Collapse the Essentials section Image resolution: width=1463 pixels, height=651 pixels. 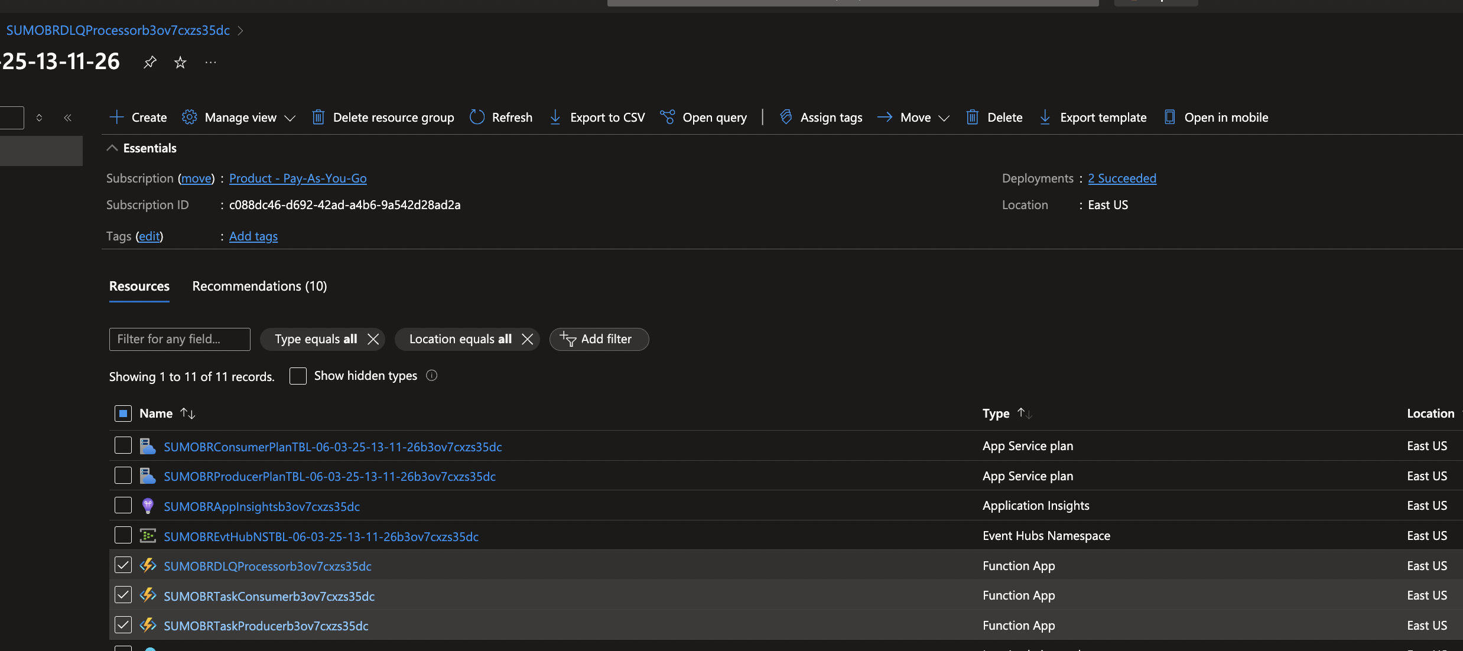tap(112, 148)
